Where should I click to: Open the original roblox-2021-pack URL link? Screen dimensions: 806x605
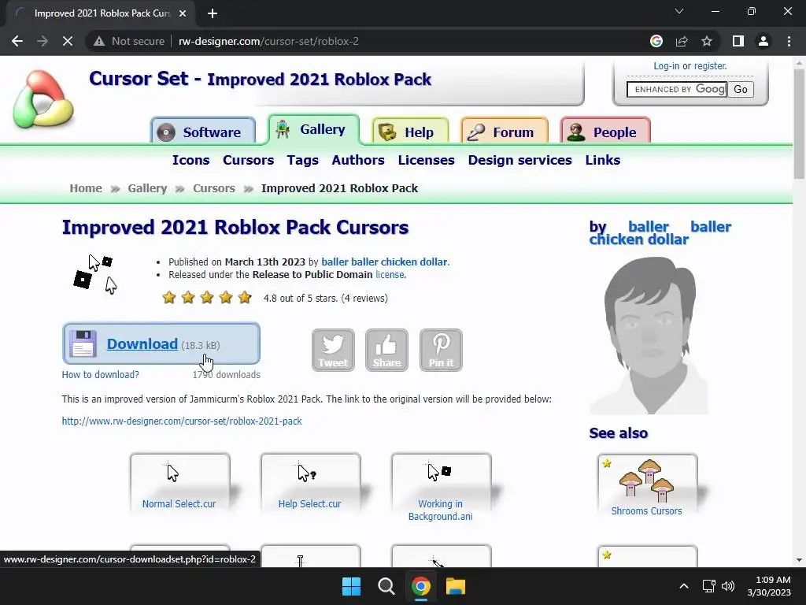point(182,421)
